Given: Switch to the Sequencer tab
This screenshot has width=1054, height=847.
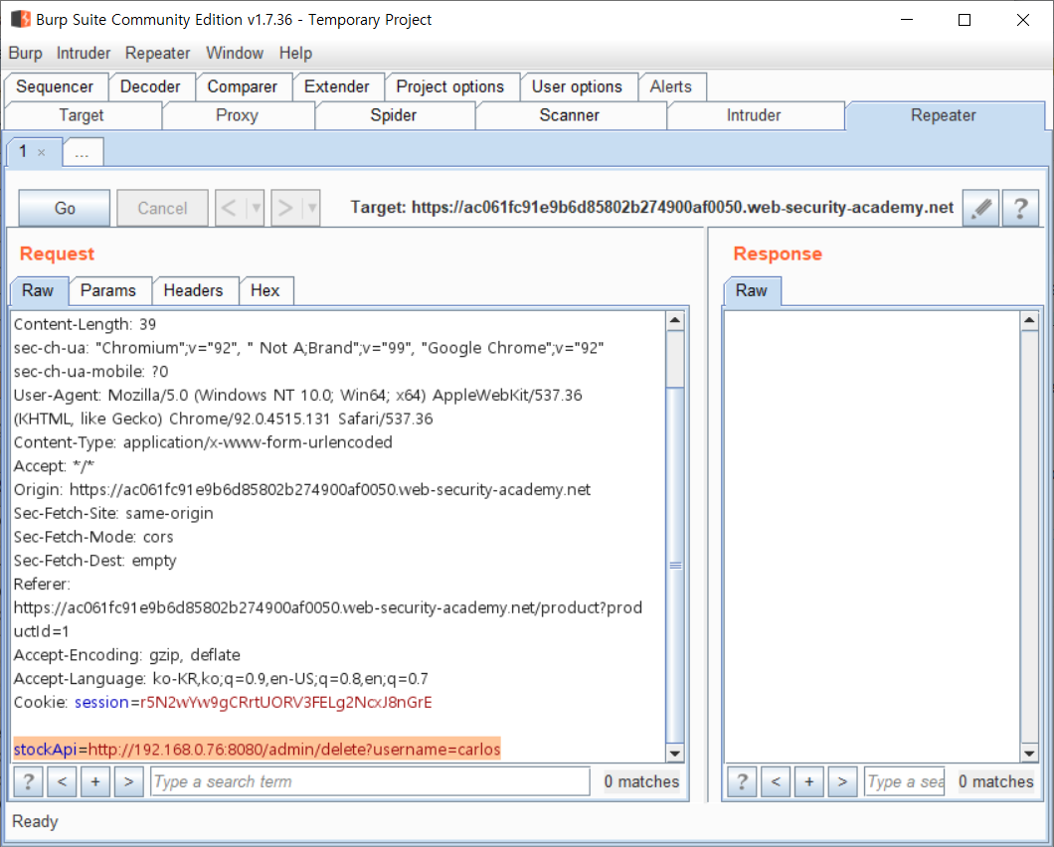Looking at the screenshot, I should tap(55, 86).
